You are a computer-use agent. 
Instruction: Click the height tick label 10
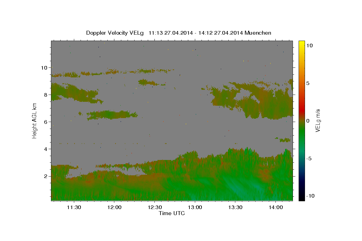pyautogui.click(x=44, y=68)
